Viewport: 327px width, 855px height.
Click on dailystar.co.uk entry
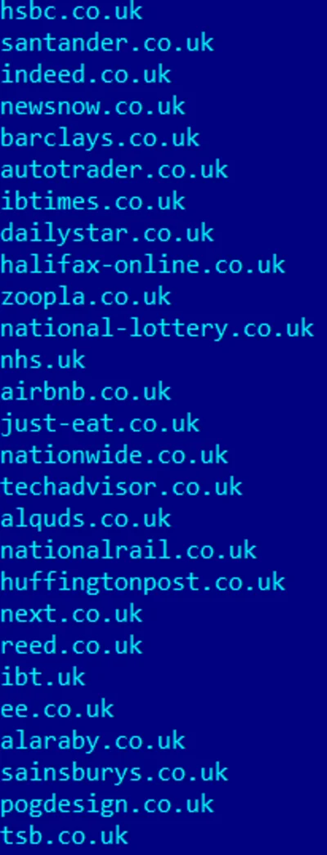[x=107, y=234]
